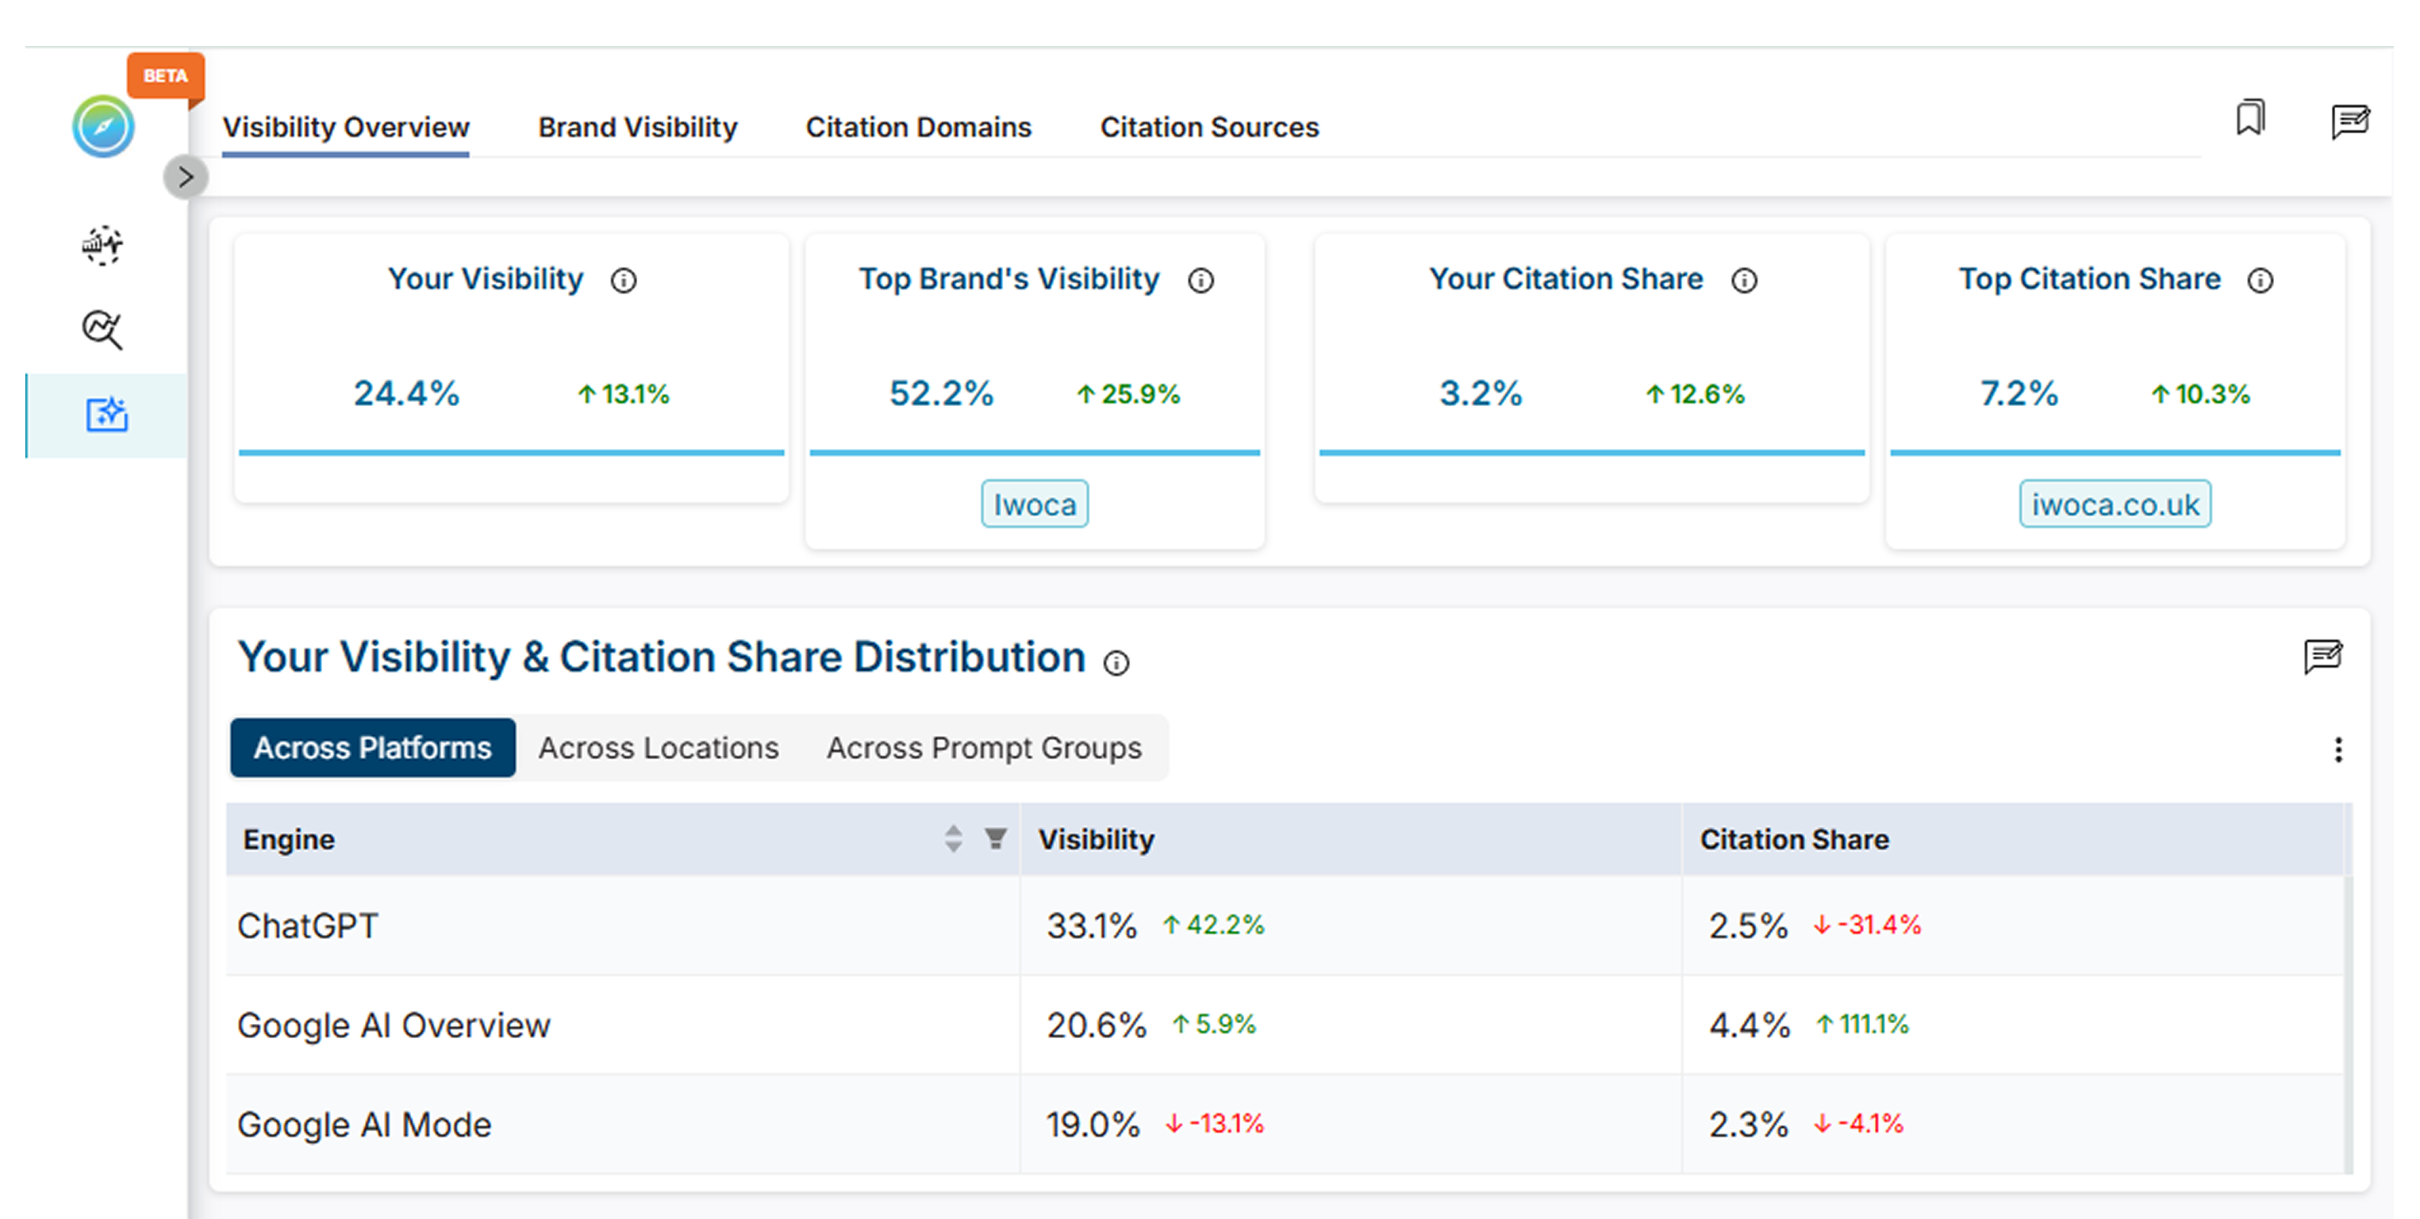The image size is (2420, 1219).
Task: Open the AI analytics sparkle sidebar icon
Action: point(102,245)
